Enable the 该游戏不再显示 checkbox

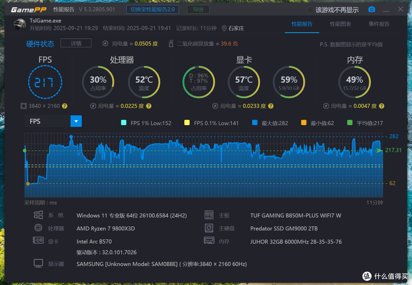pyautogui.click(x=310, y=10)
